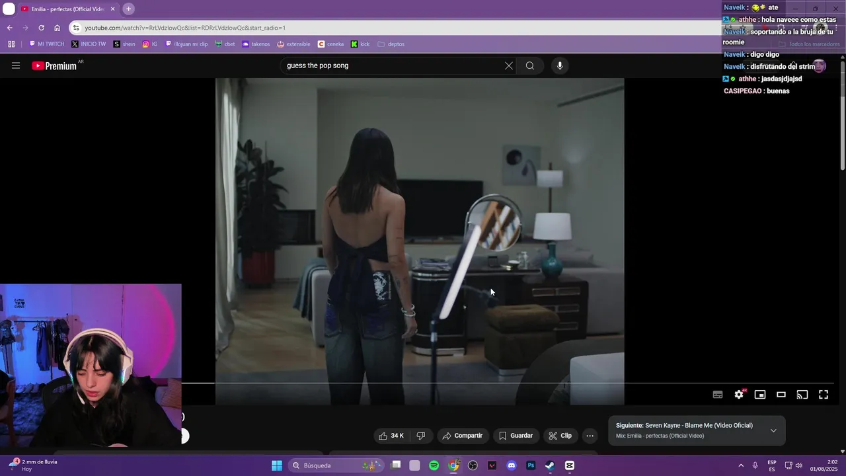Open the kick bookmark

360,44
